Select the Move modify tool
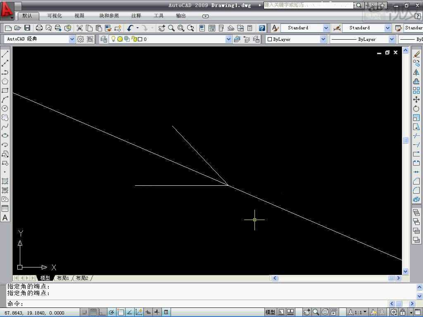Image resolution: width=423 pixels, height=317 pixels. [x=416, y=99]
